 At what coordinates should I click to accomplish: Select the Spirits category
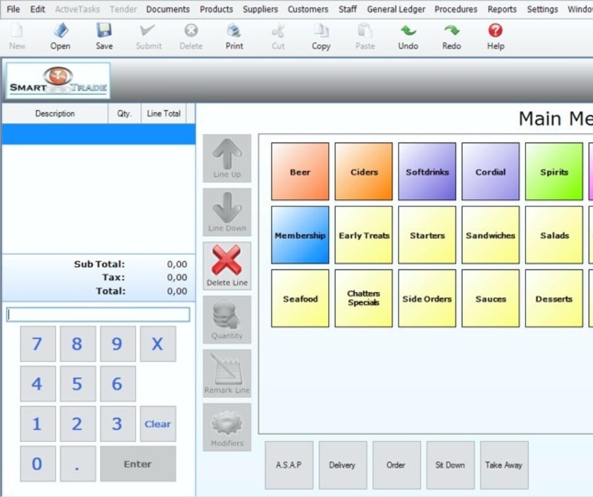click(x=553, y=171)
